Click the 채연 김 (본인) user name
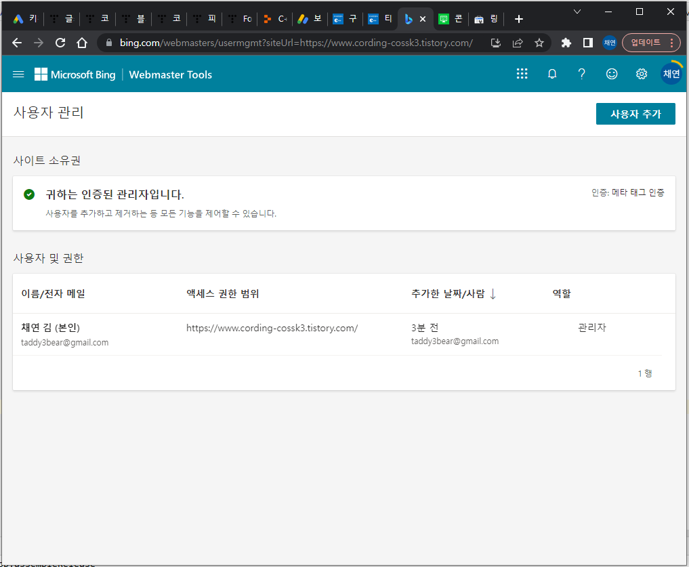Screen dimensions: 689x567 click(x=51, y=327)
